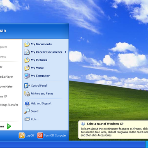The image size is (148, 148).
Task: Open the Control Panel icon
Action: 27,86
